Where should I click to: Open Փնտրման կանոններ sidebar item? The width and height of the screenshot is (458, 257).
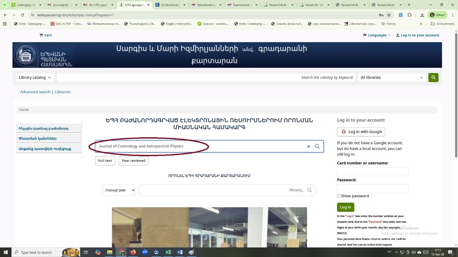49,139
